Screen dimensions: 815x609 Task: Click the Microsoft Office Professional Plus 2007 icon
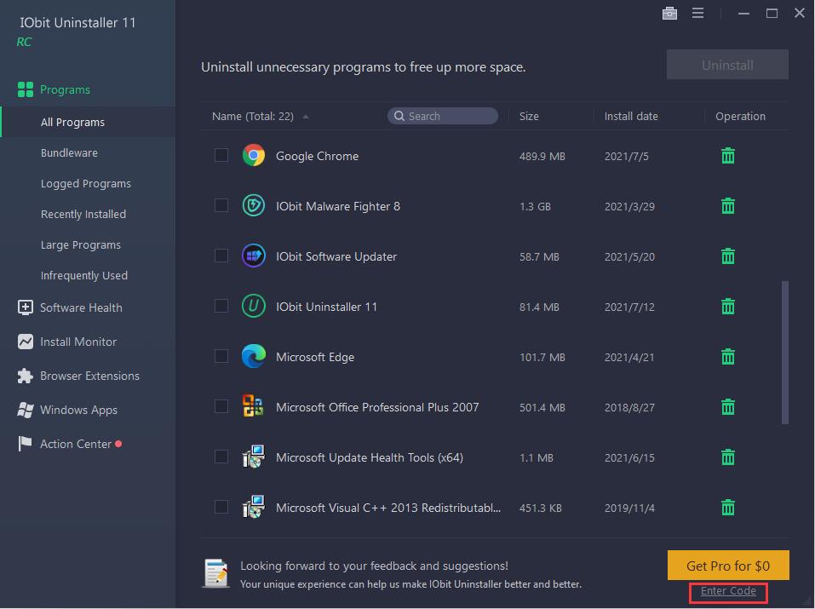253,407
